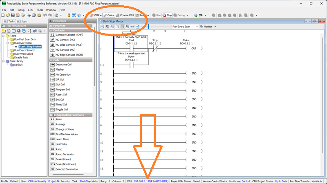The height and width of the screenshot is (184, 327).
Task: Collapse the Contacts instruction section
Action: (x=51, y=30)
